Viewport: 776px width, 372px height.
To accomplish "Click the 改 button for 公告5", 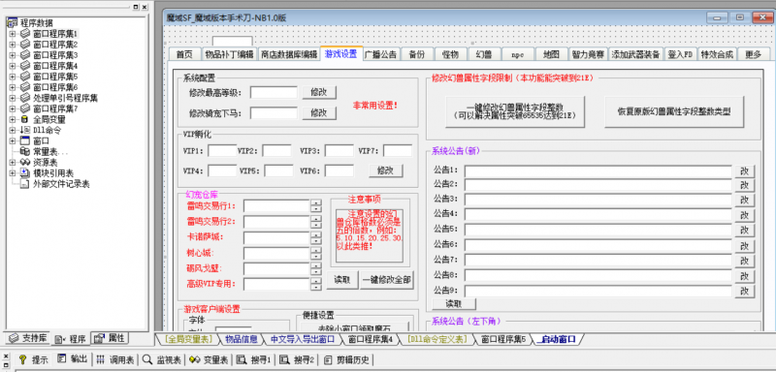I will click(744, 231).
